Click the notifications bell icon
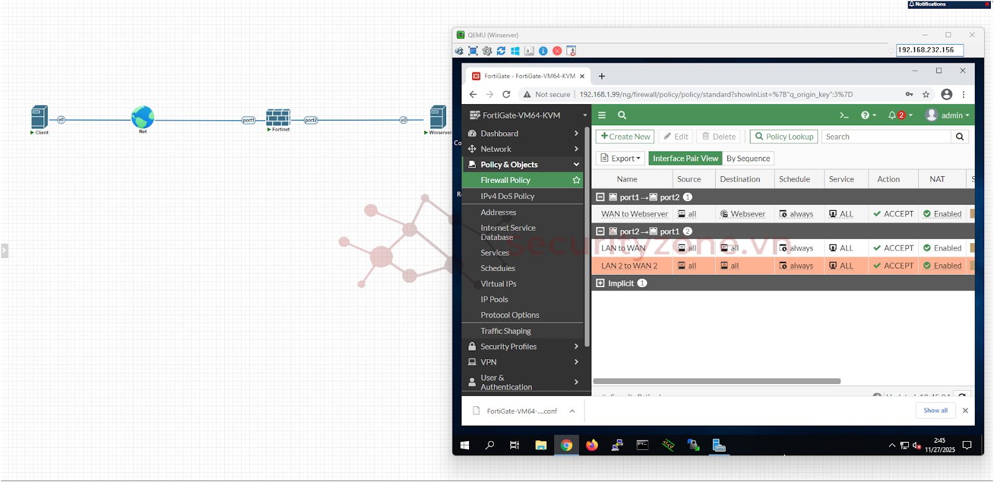Image resolution: width=994 pixels, height=482 pixels. (892, 115)
